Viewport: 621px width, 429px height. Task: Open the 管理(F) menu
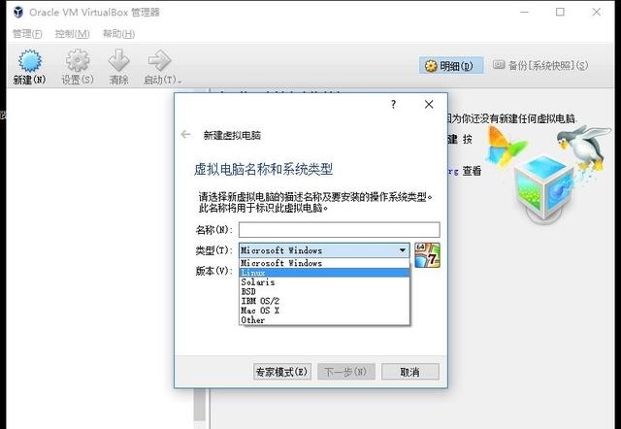pos(27,34)
